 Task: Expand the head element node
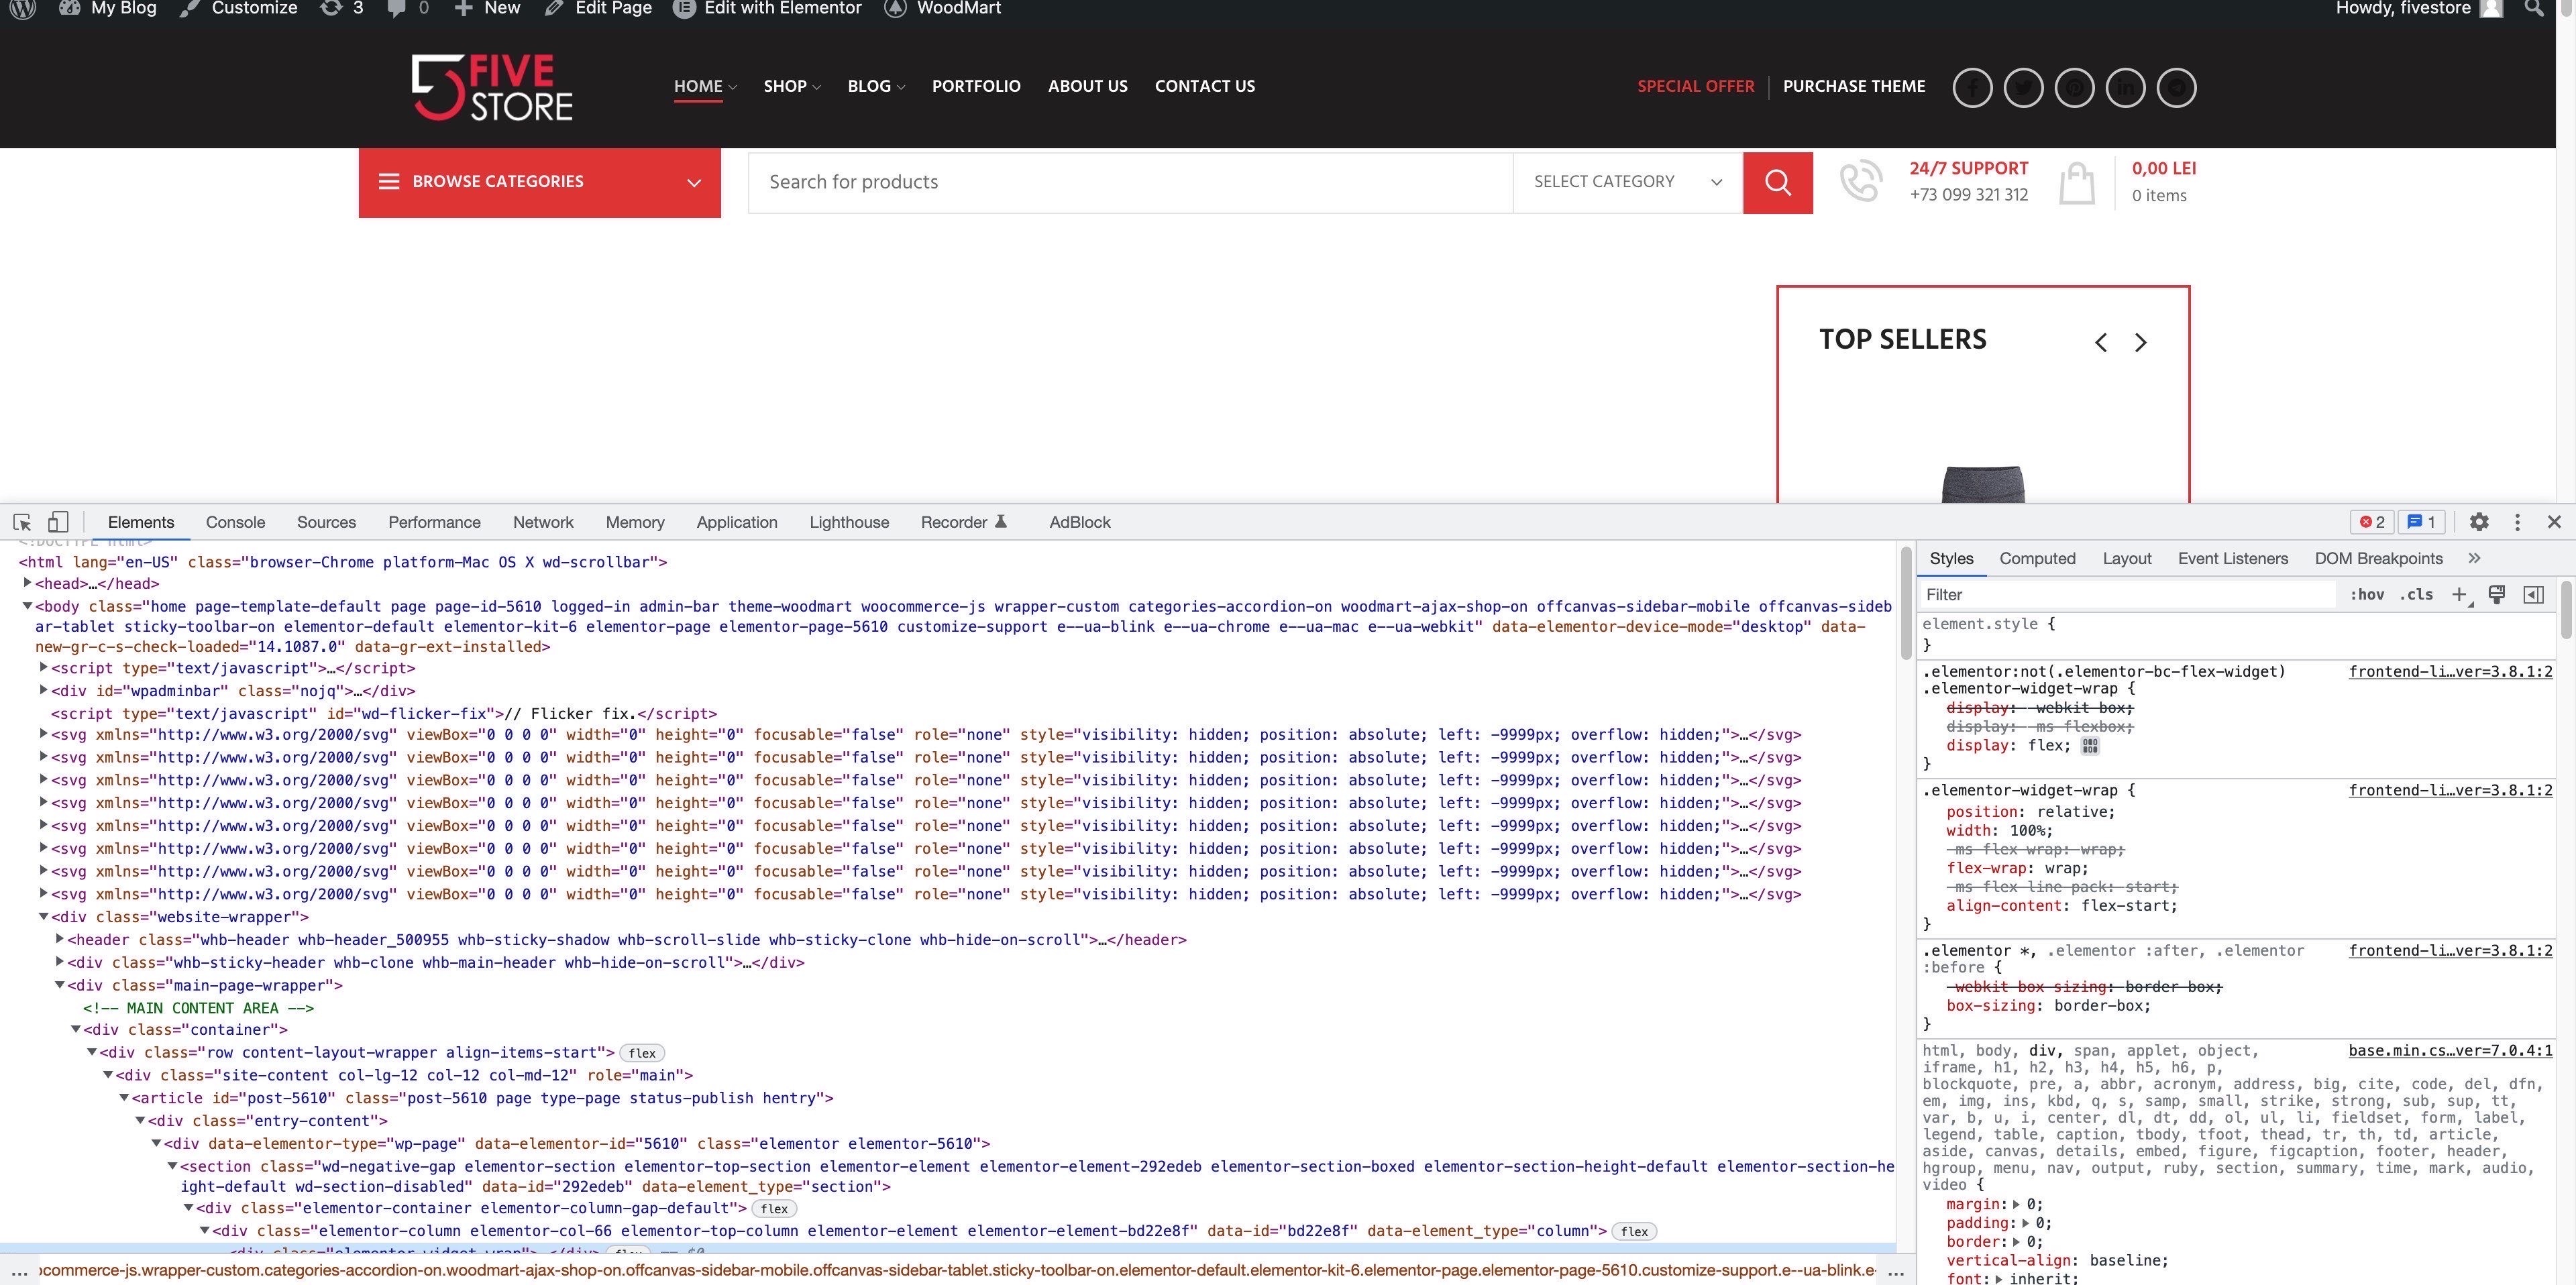pos(27,583)
